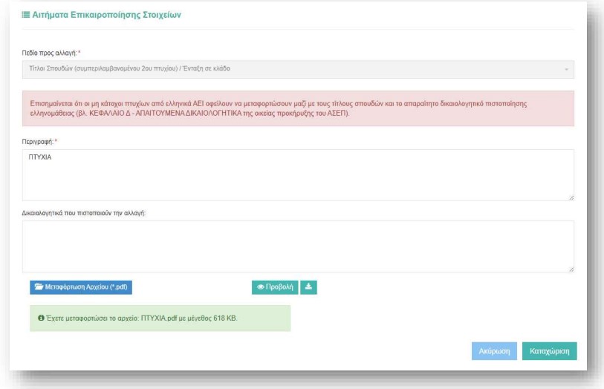Click the resize grip of the Δικαιολογητικά box
604x389 pixels.
point(571,269)
